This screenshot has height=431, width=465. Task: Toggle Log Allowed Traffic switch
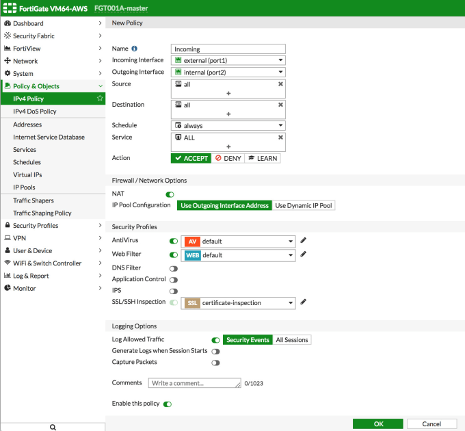click(215, 340)
